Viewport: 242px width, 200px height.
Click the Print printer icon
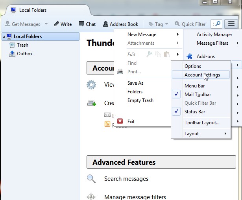[120, 71]
